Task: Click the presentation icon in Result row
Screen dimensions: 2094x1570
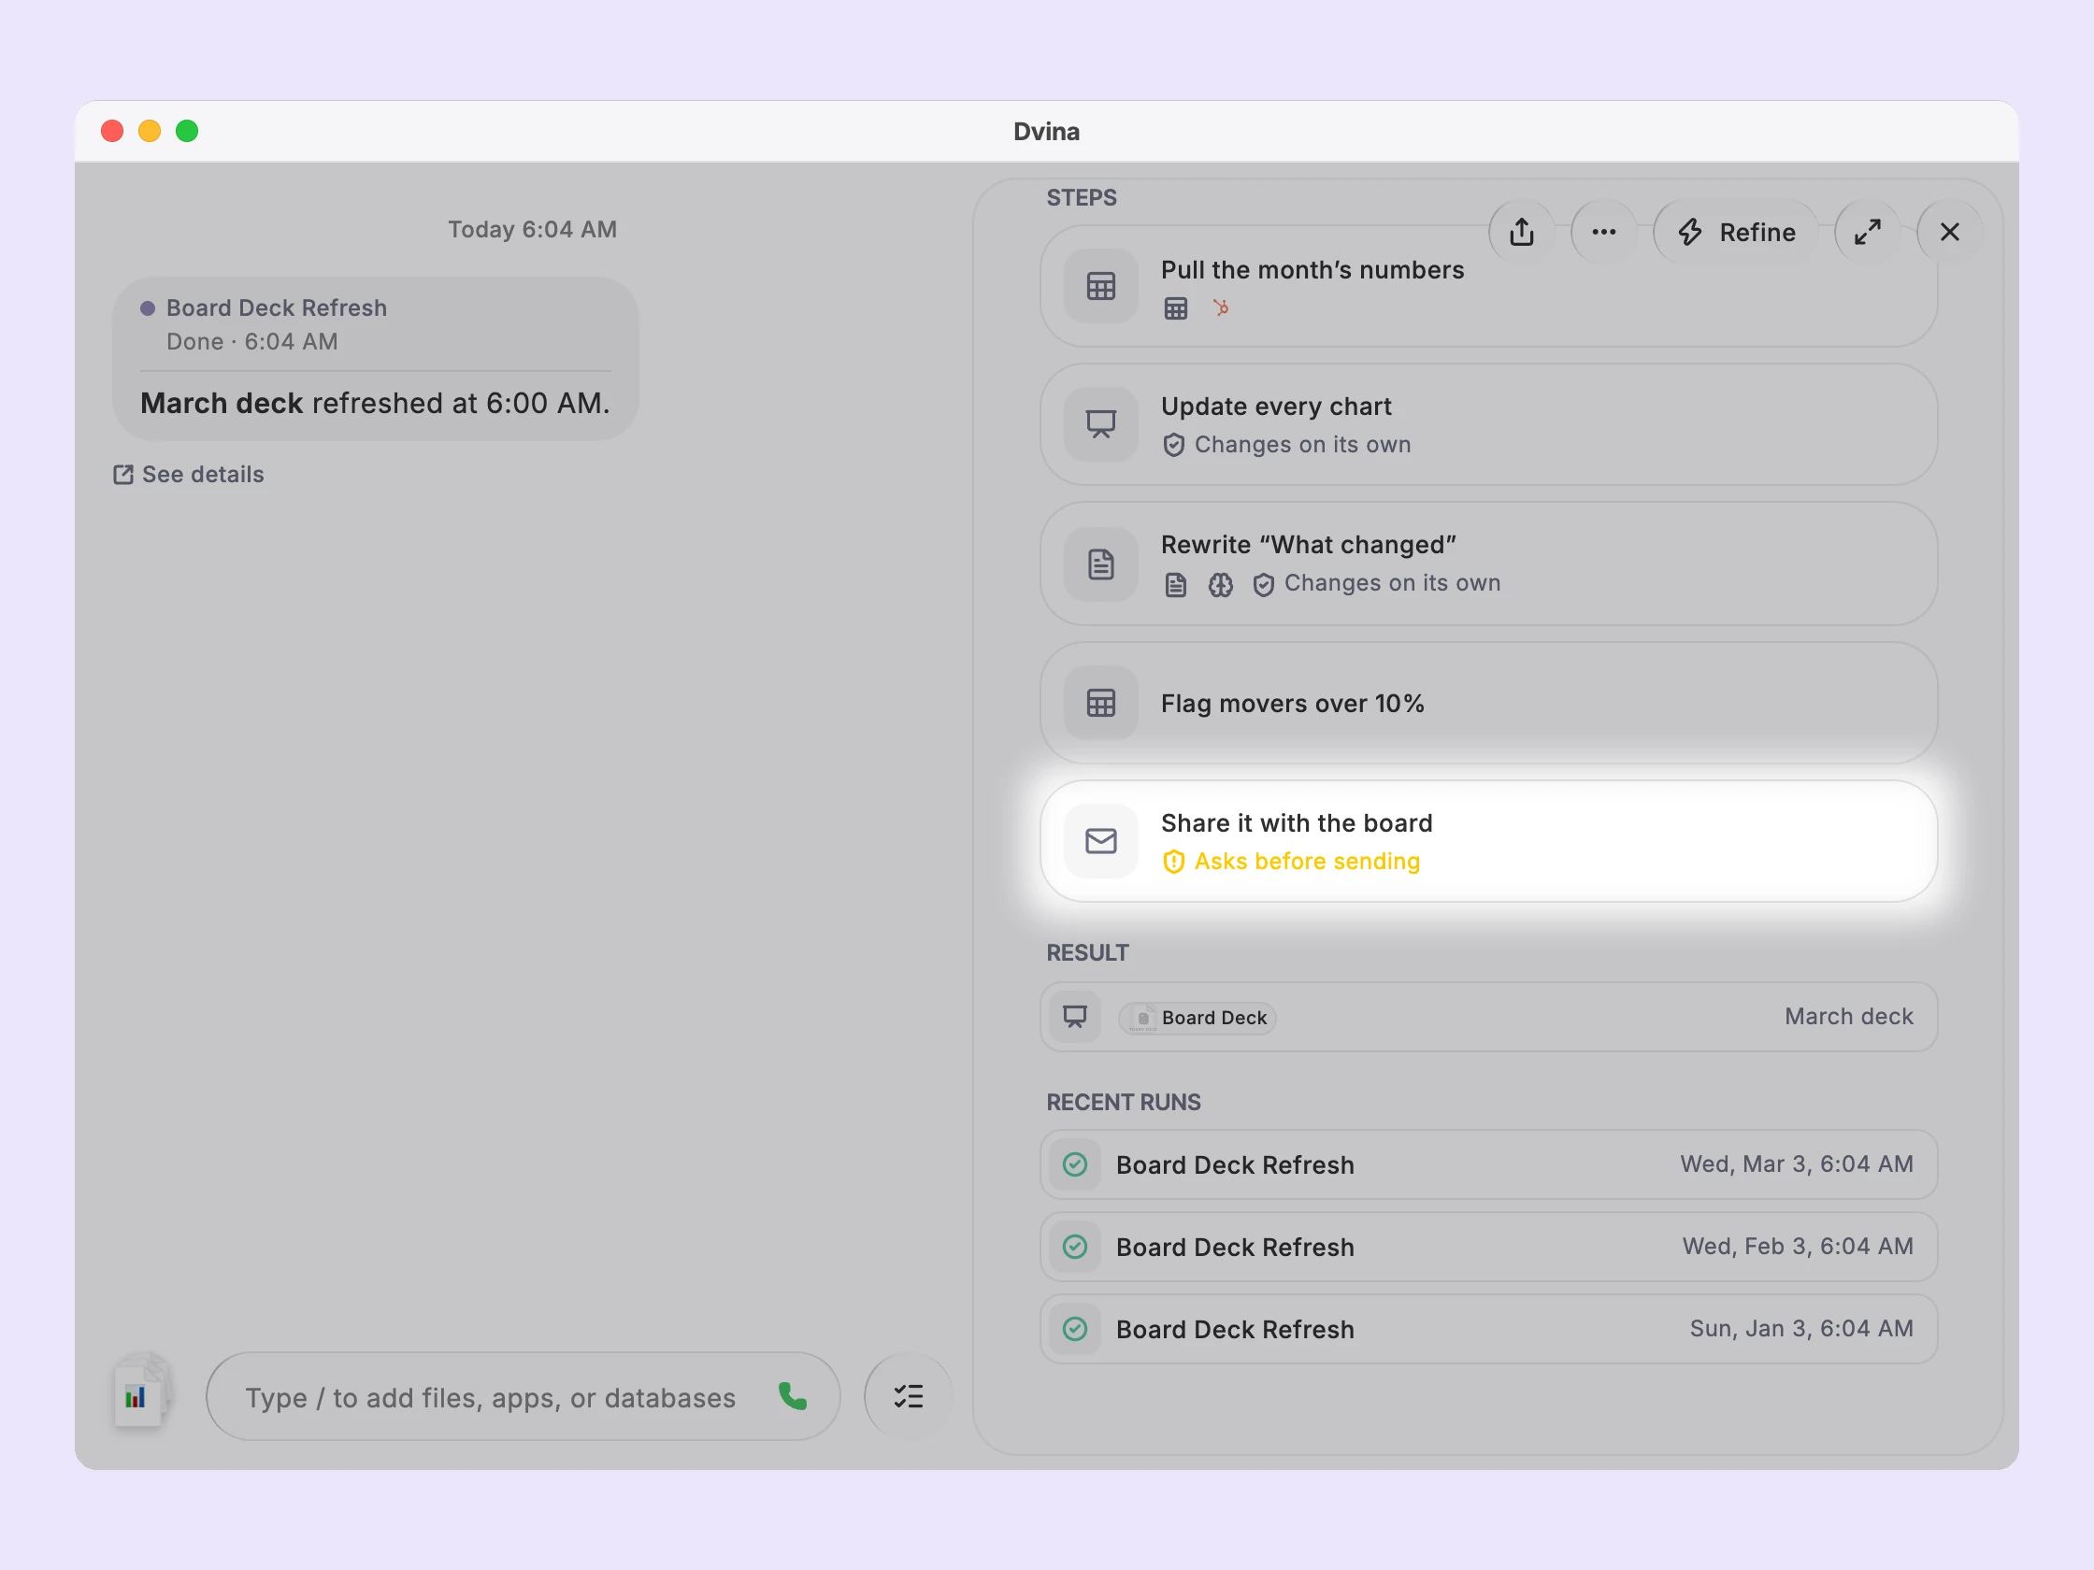Action: coord(1074,1017)
